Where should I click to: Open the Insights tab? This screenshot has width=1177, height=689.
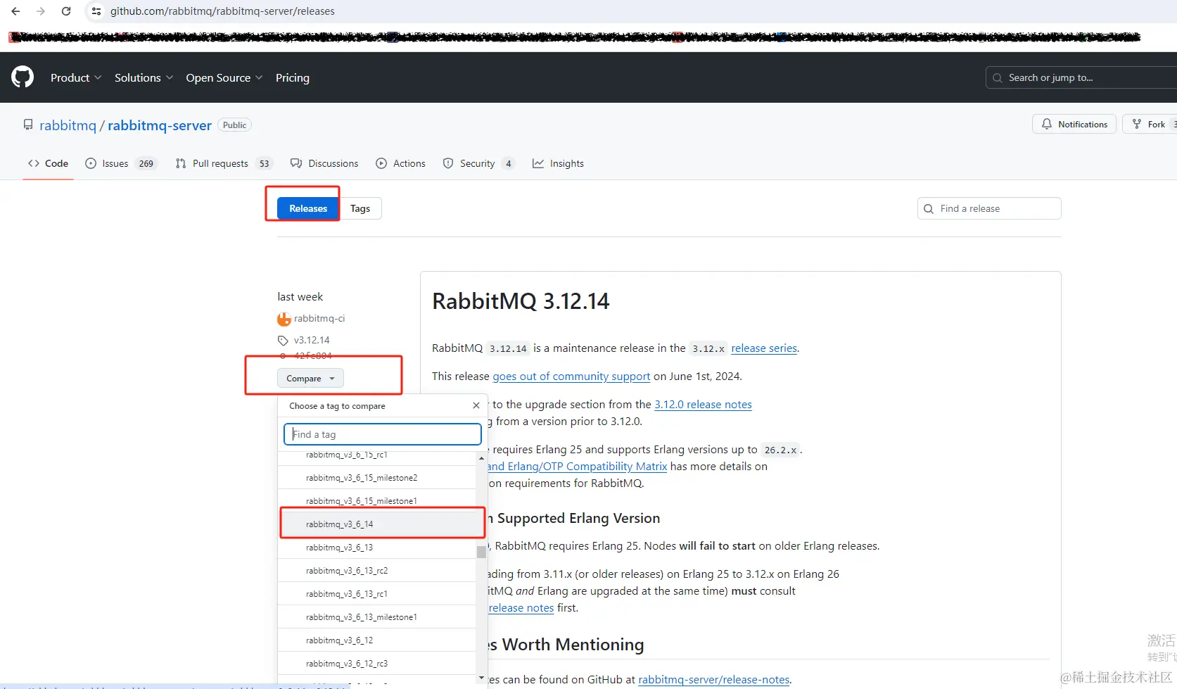point(558,163)
